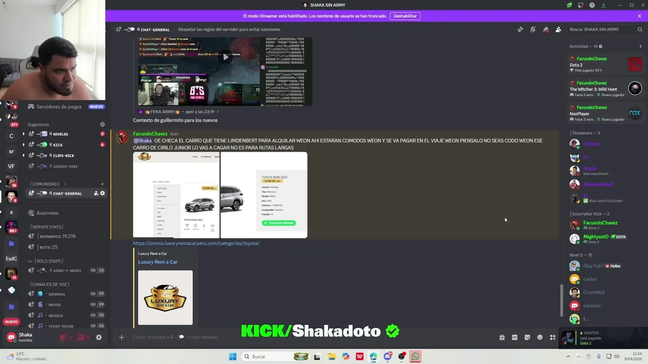The height and width of the screenshot is (364, 648).
Task: Expand the CLIPS-KICK channel arrow
Action: (x=23, y=155)
